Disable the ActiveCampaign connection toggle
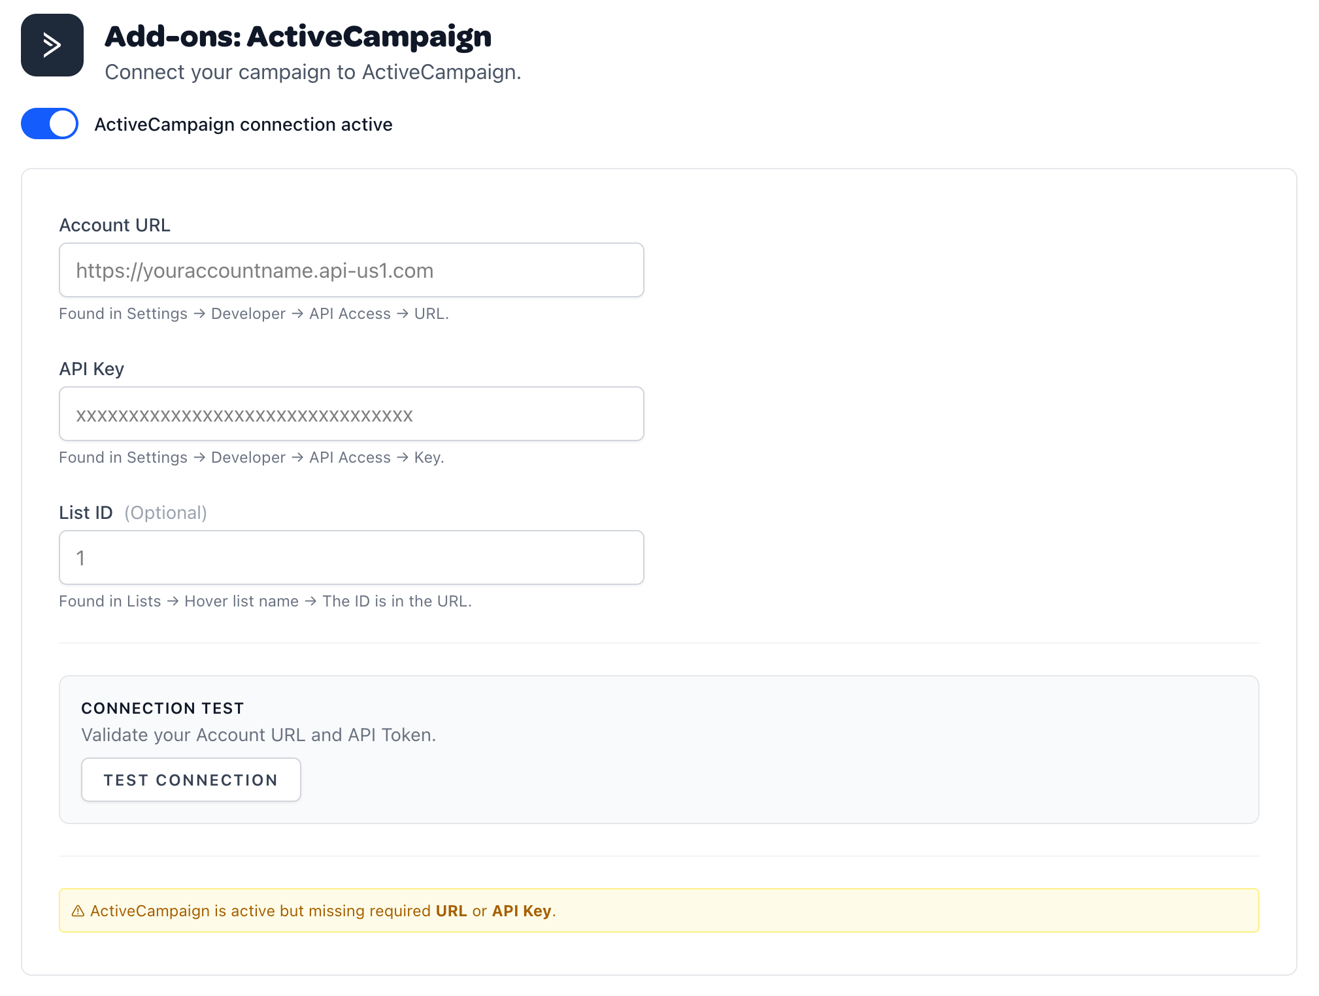The width and height of the screenshot is (1319, 996). coord(49,124)
